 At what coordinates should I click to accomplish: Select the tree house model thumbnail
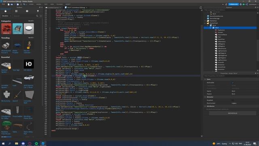tap(6, 125)
